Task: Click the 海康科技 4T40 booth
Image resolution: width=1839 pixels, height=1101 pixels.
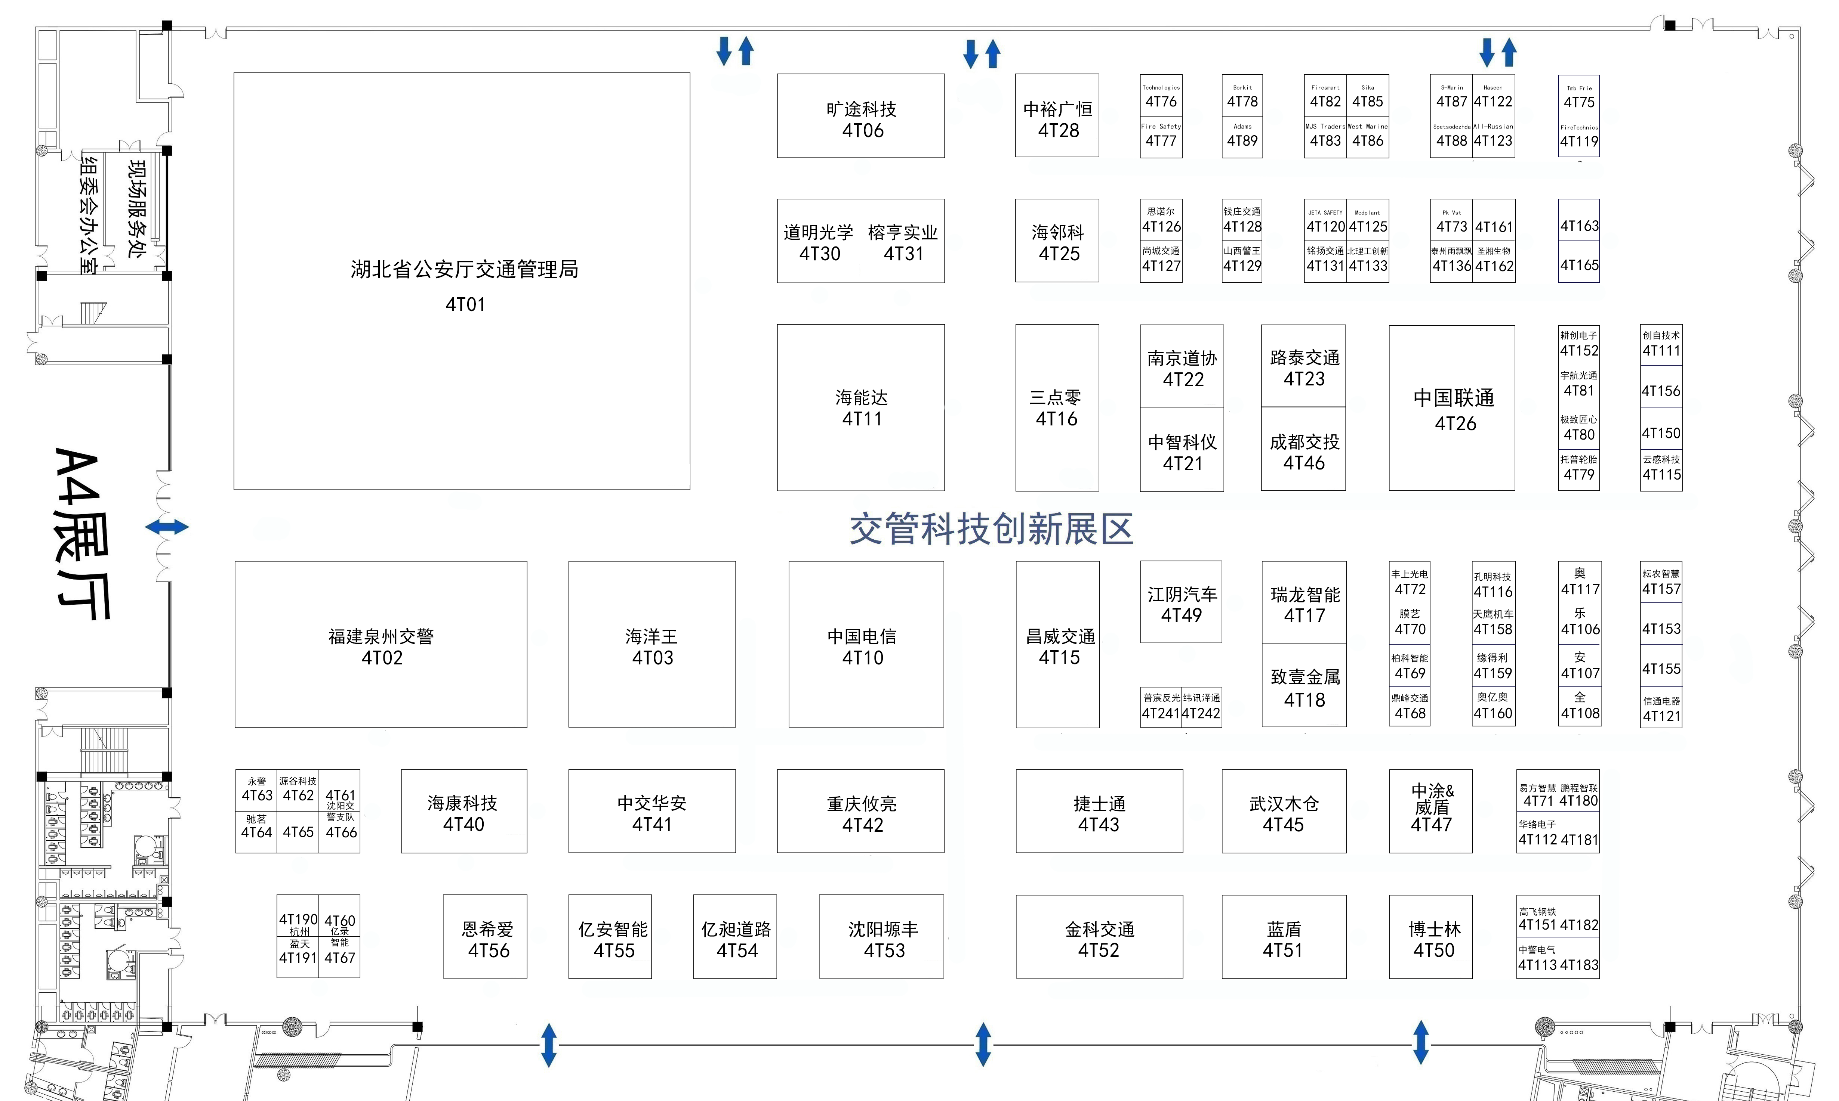Action: (x=464, y=811)
